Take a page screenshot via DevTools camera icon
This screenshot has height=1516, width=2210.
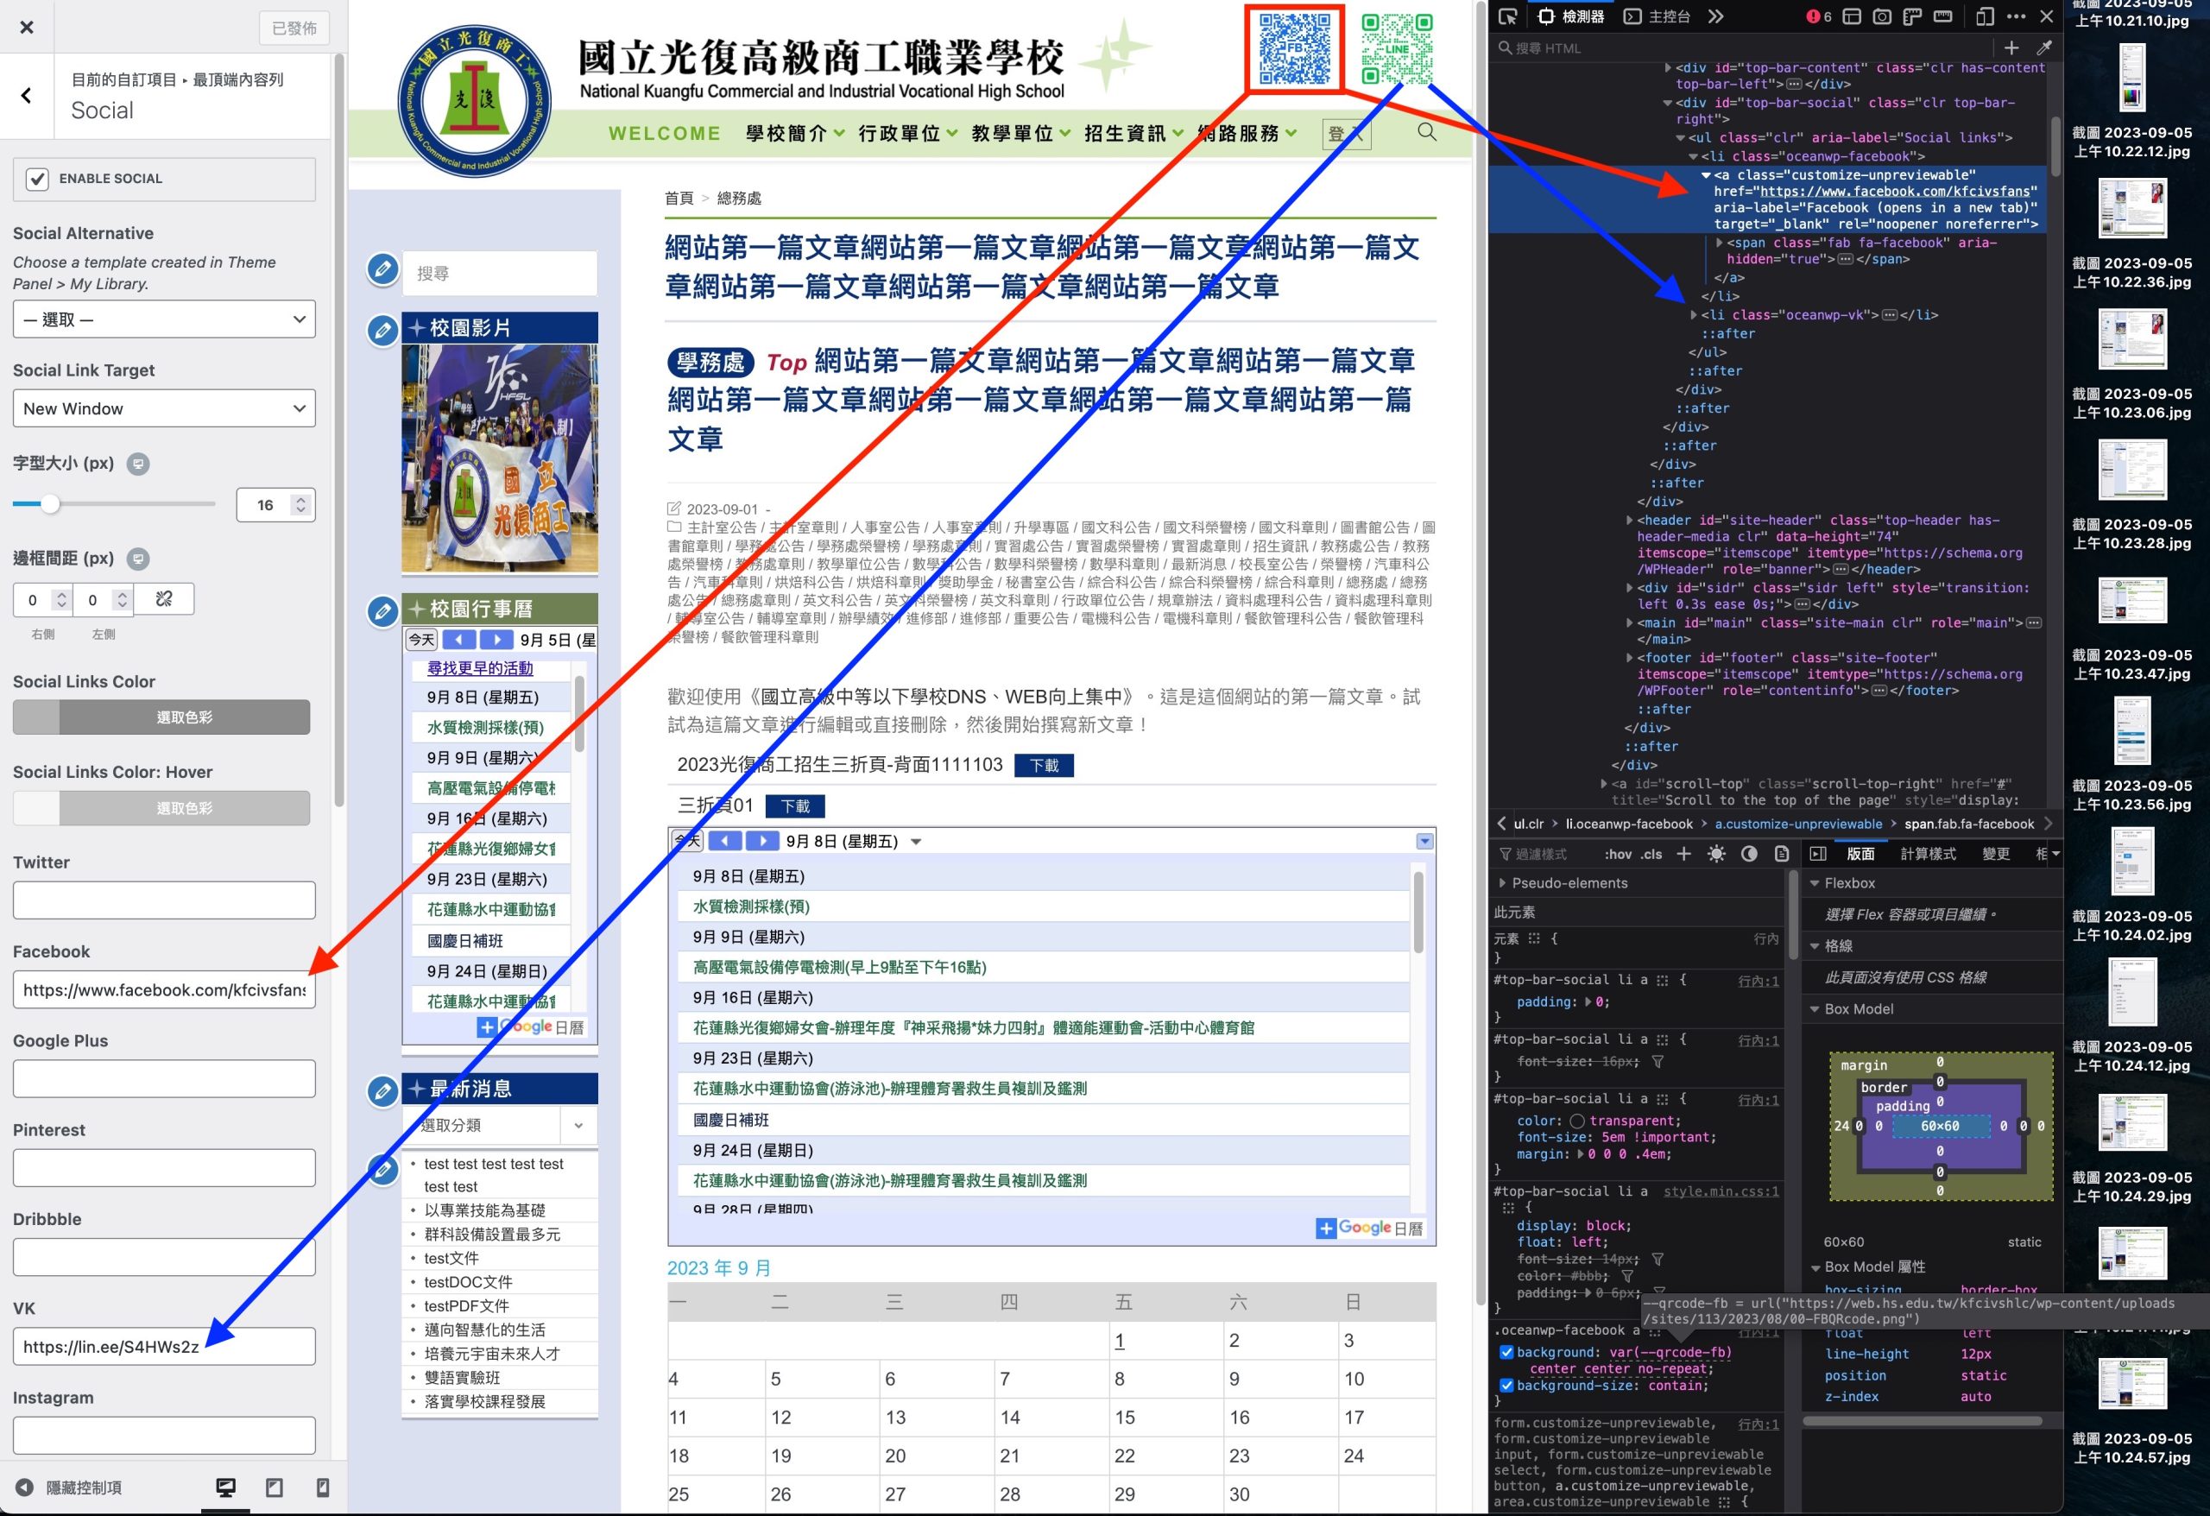pos(1881,16)
